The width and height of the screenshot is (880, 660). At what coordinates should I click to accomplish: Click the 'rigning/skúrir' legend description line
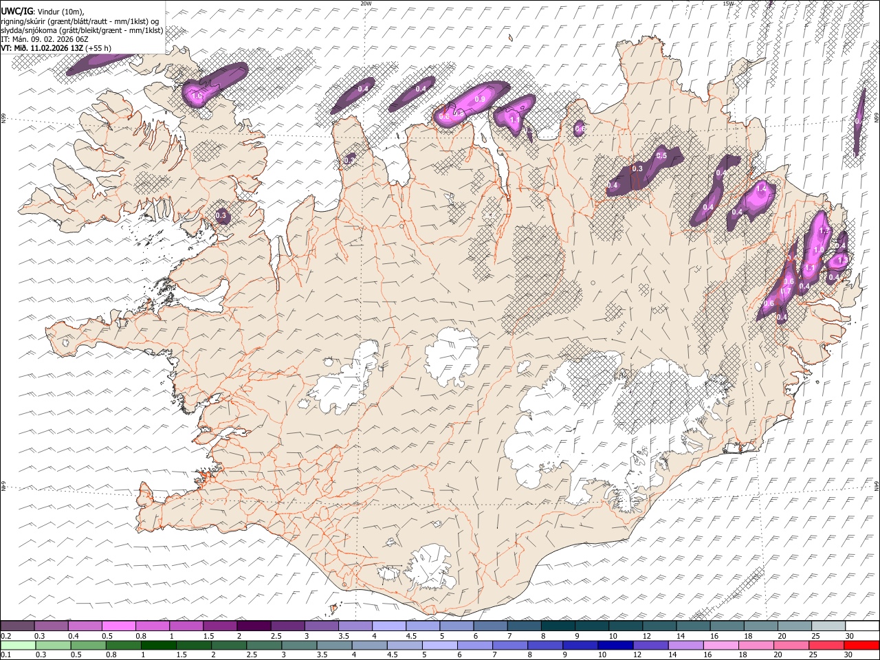pyautogui.click(x=80, y=21)
